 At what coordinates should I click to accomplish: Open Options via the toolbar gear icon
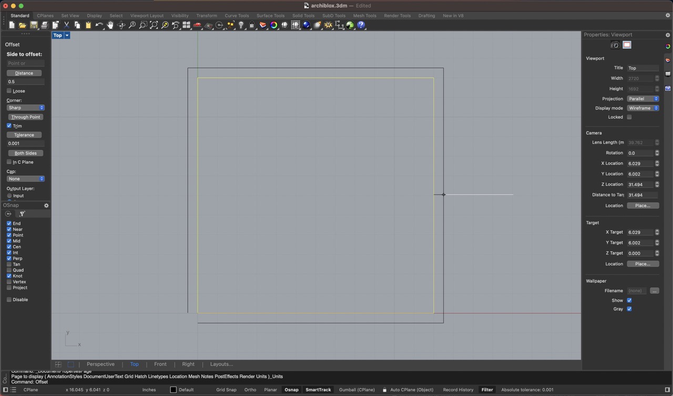(x=329, y=25)
